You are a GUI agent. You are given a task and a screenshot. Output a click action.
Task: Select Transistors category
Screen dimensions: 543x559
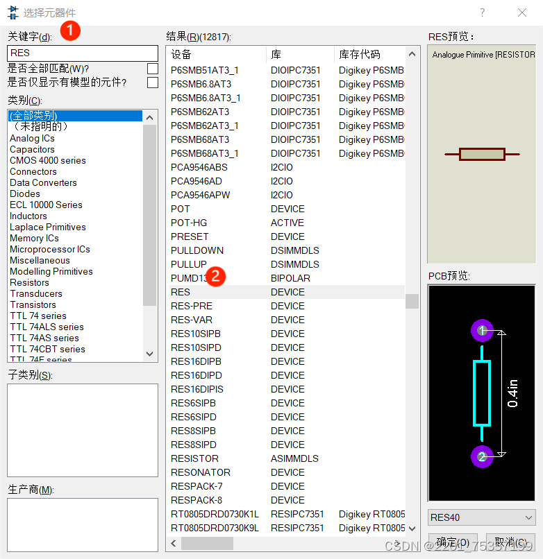coord(33,304)
